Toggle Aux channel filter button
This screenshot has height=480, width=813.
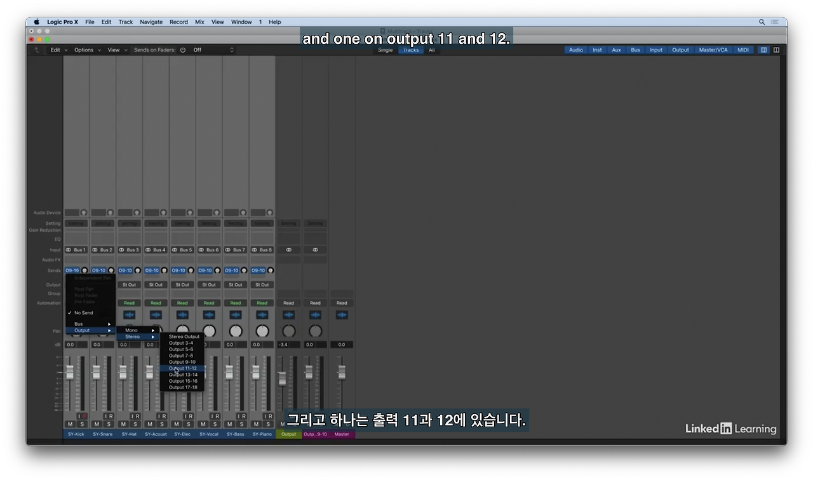point(616,50)
